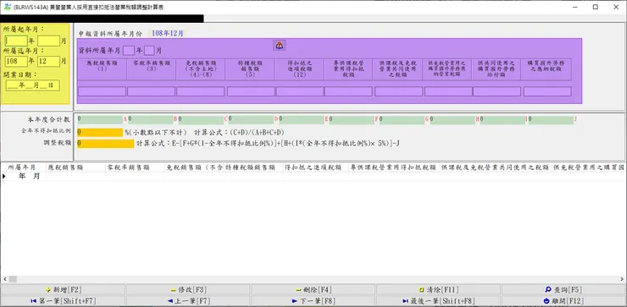Click the 資料所屬年月 month box
The height and width of the screenshot is (307, 627).
pyautogui.click(x=149, y=51)
